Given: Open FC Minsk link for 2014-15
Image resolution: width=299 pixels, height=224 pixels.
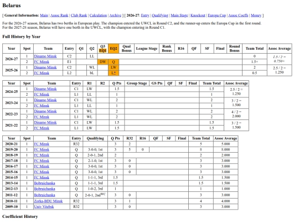Looking at the screenshot, I should [x=42, y=178].
